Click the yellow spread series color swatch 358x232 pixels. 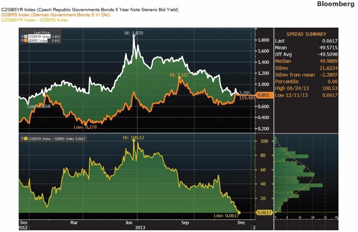pos(26,138)
